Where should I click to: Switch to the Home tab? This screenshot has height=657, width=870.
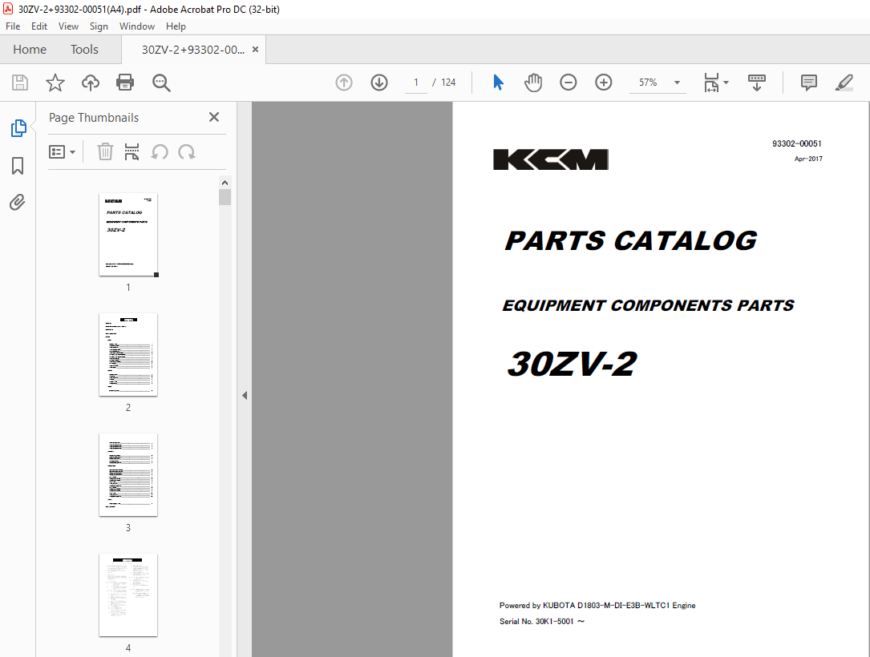(30, 50)
